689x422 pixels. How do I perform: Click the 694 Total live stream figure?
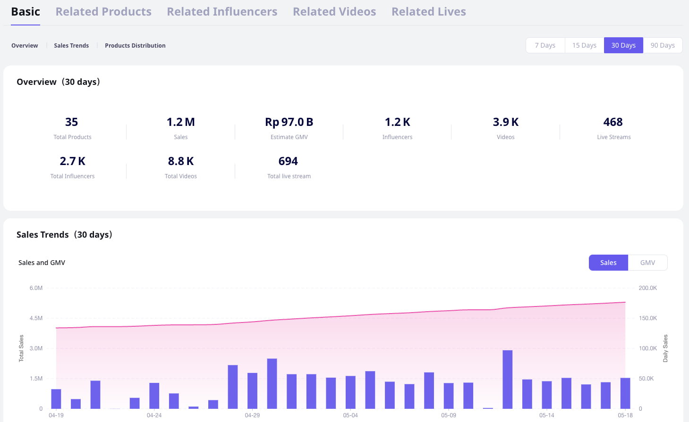point(288,161)
